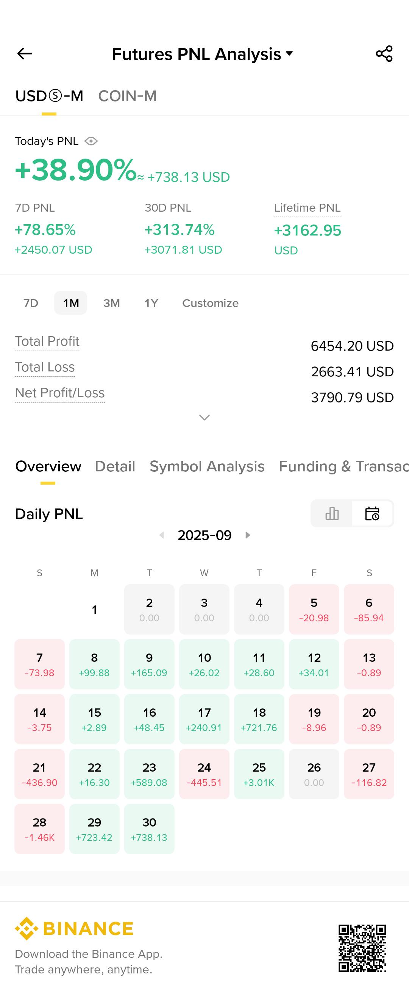Image resolution: width=409 pixels, height=995 pixels.
Task: Select September 25 in calendar
Action: pyautogui.click(x=259, y=774)
